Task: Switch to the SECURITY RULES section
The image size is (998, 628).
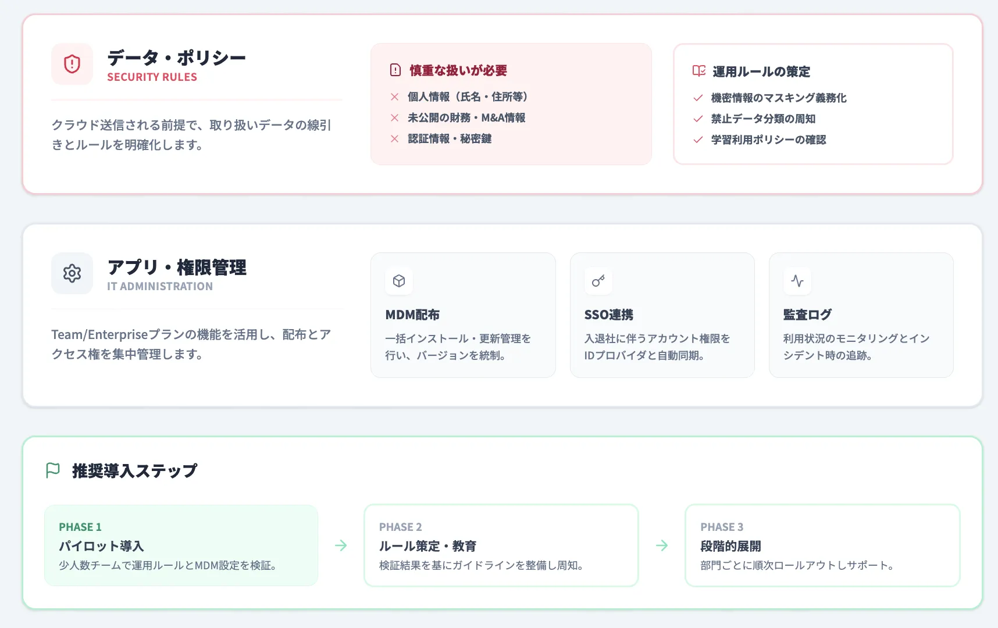Action: coord(151,77)
